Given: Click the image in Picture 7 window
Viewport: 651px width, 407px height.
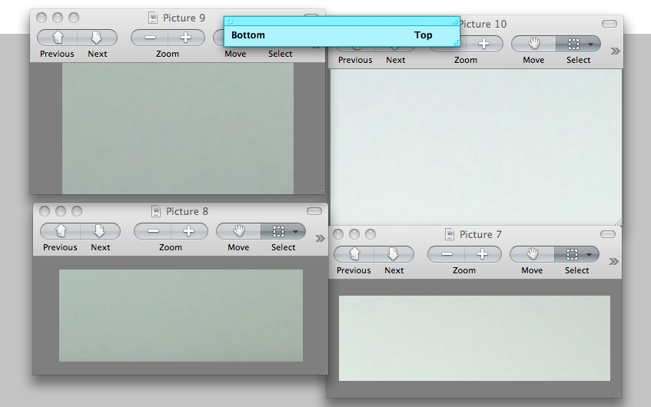Looking at the screenshot, I should (474, 338).
